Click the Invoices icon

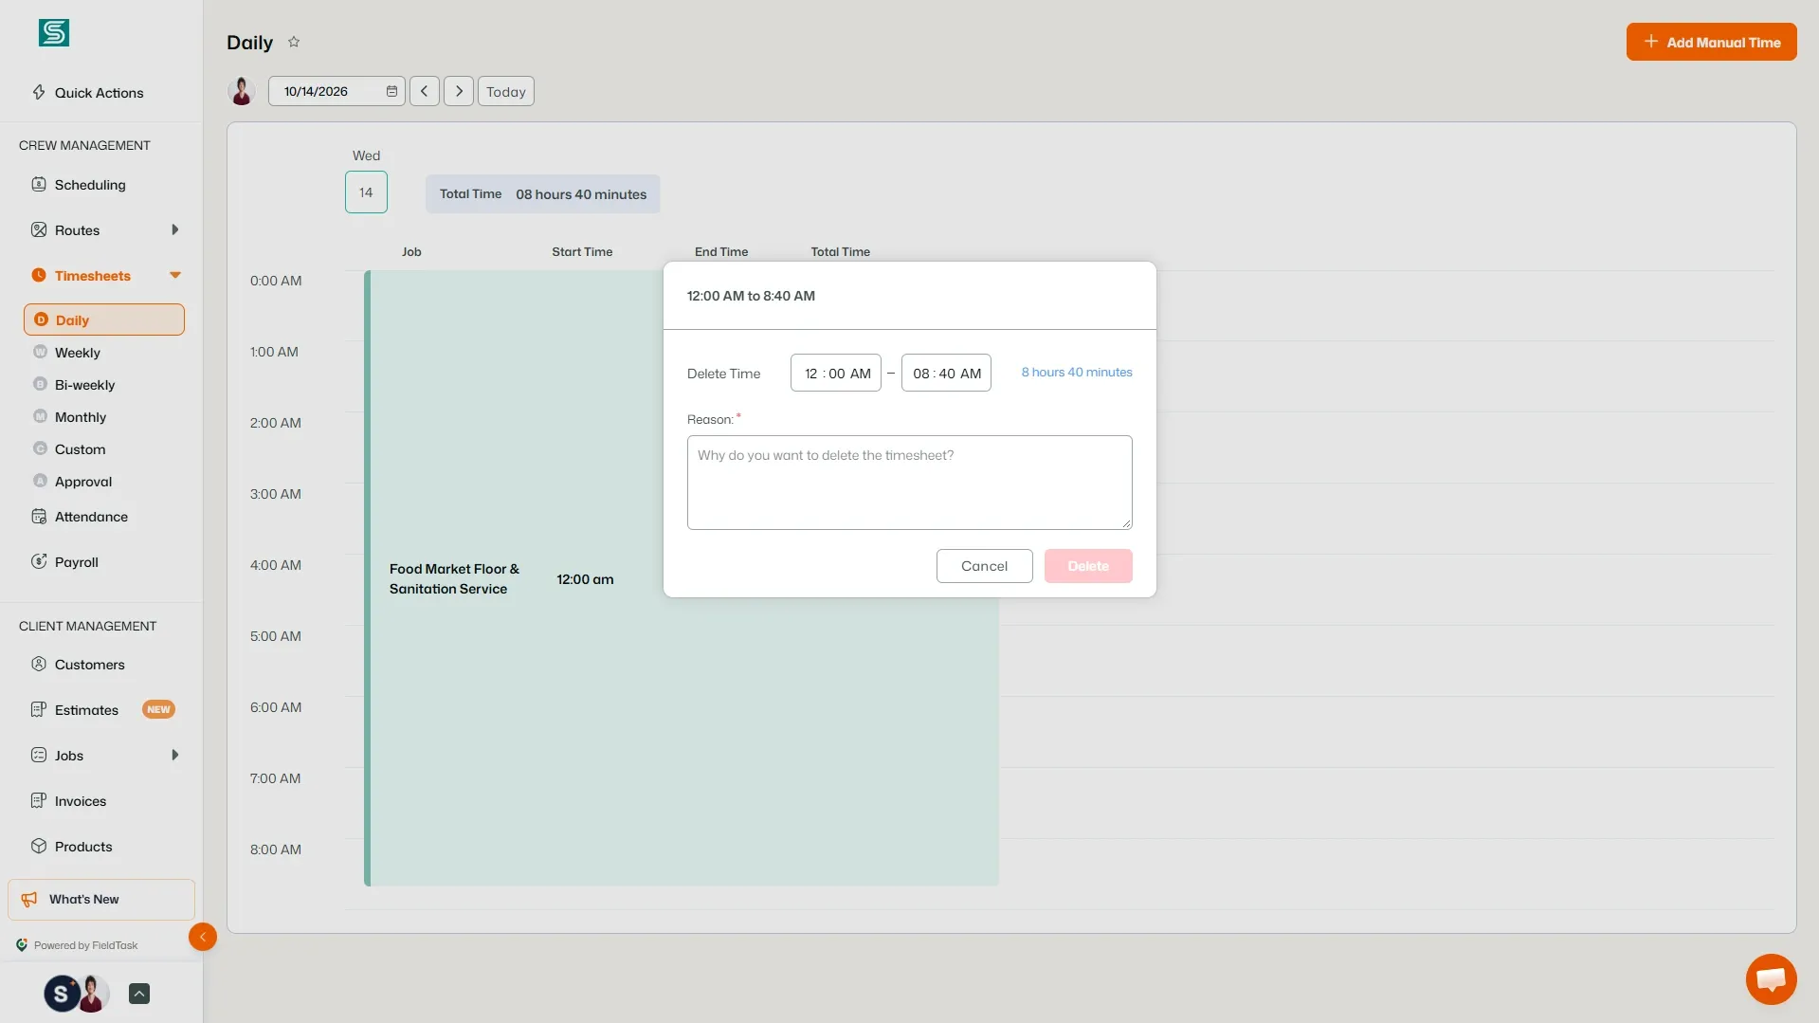(39, 800)
